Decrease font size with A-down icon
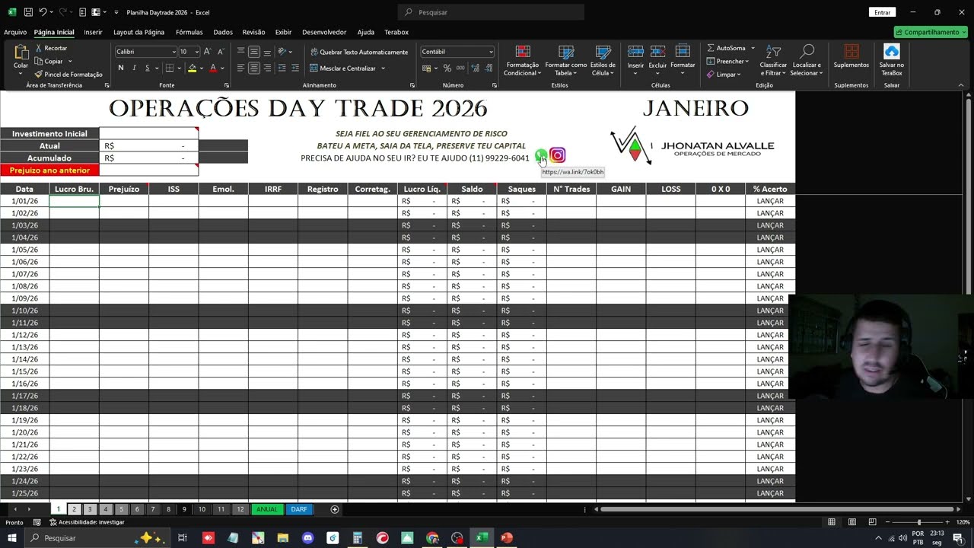Viewport: 974px width, 548px height. (x=221, y=51)
